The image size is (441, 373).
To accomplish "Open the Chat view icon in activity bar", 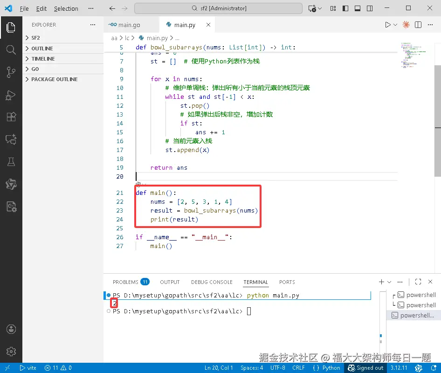I will [11, 139].
